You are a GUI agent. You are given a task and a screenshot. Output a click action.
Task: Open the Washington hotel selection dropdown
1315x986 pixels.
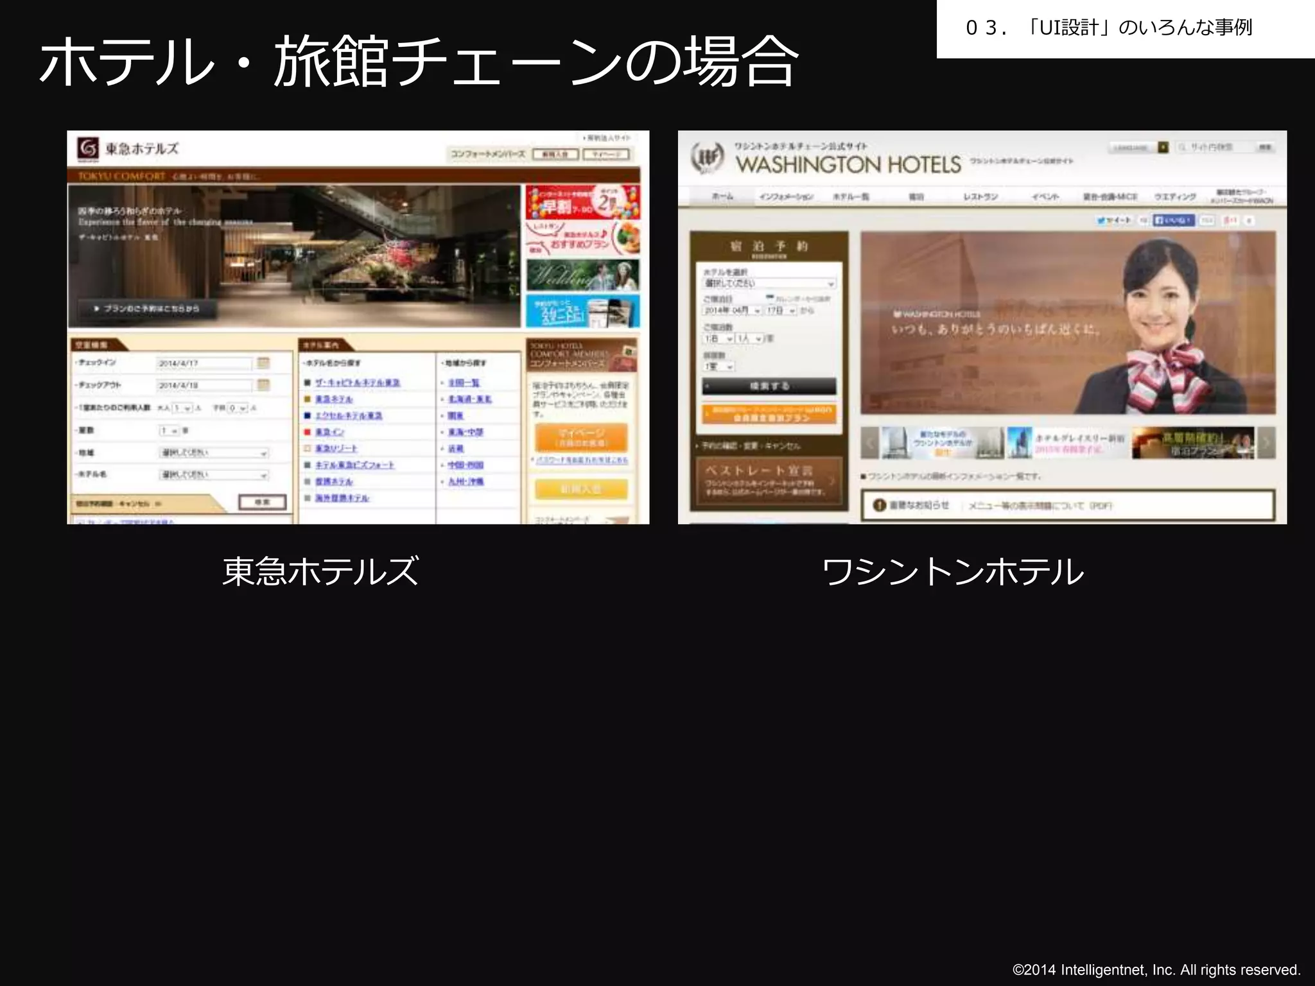click(x=769, y=283)
